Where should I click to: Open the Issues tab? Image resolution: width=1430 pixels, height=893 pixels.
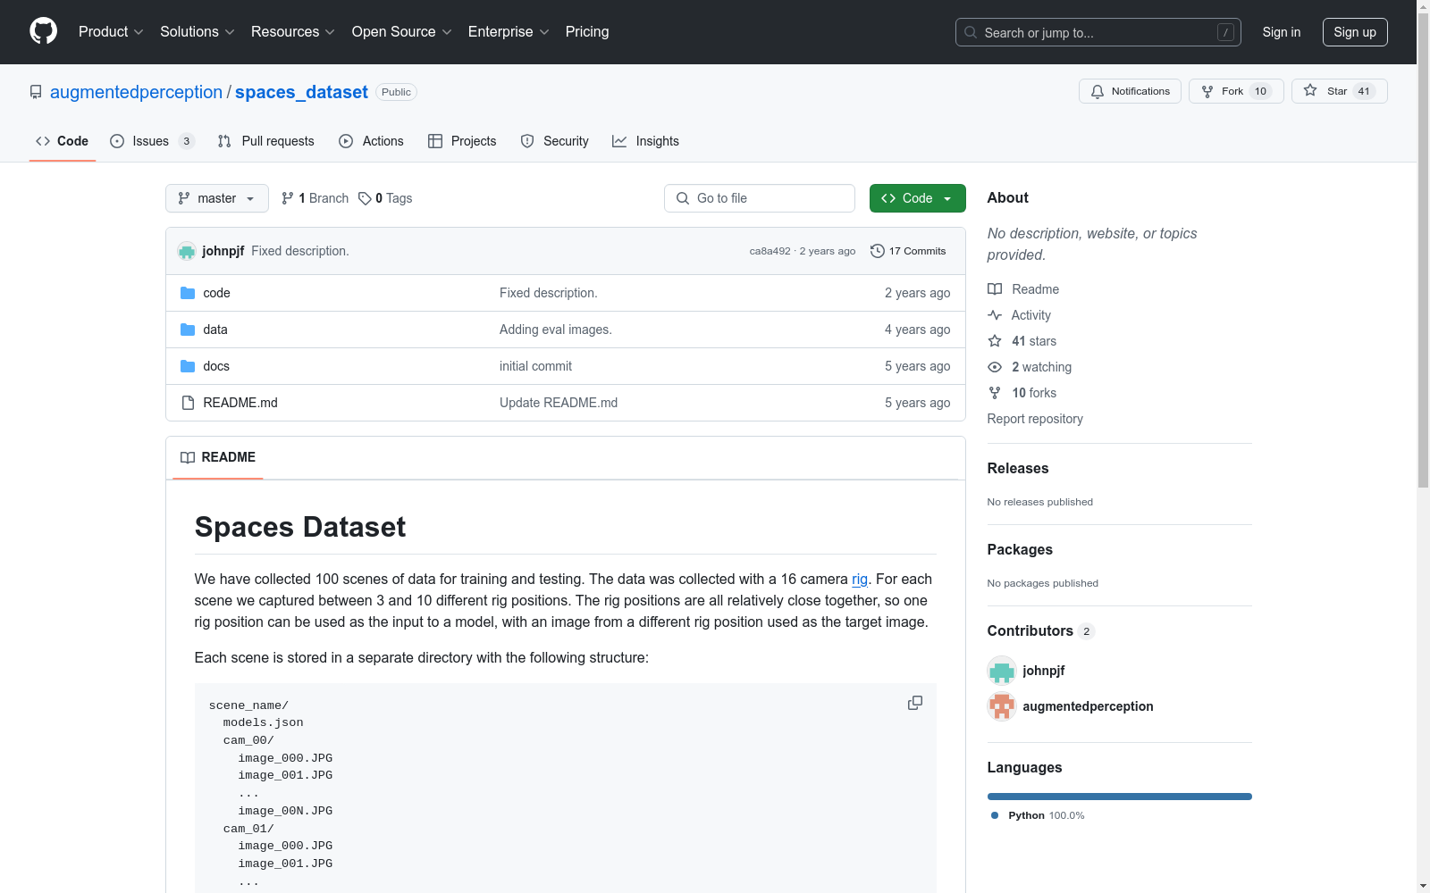click(x=152, y=141)
